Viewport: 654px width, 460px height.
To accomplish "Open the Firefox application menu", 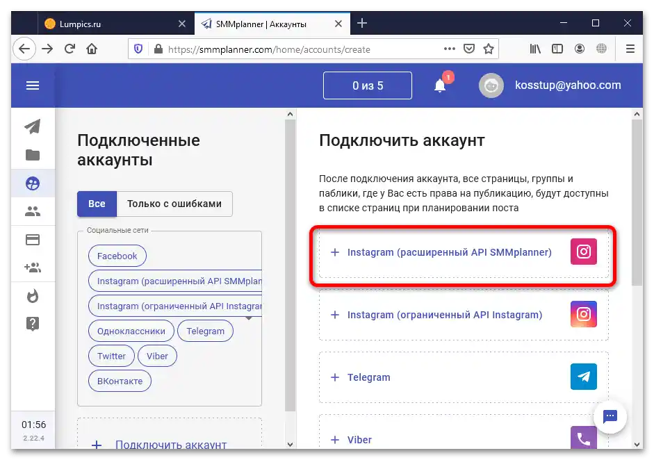I will pos(630,49).
